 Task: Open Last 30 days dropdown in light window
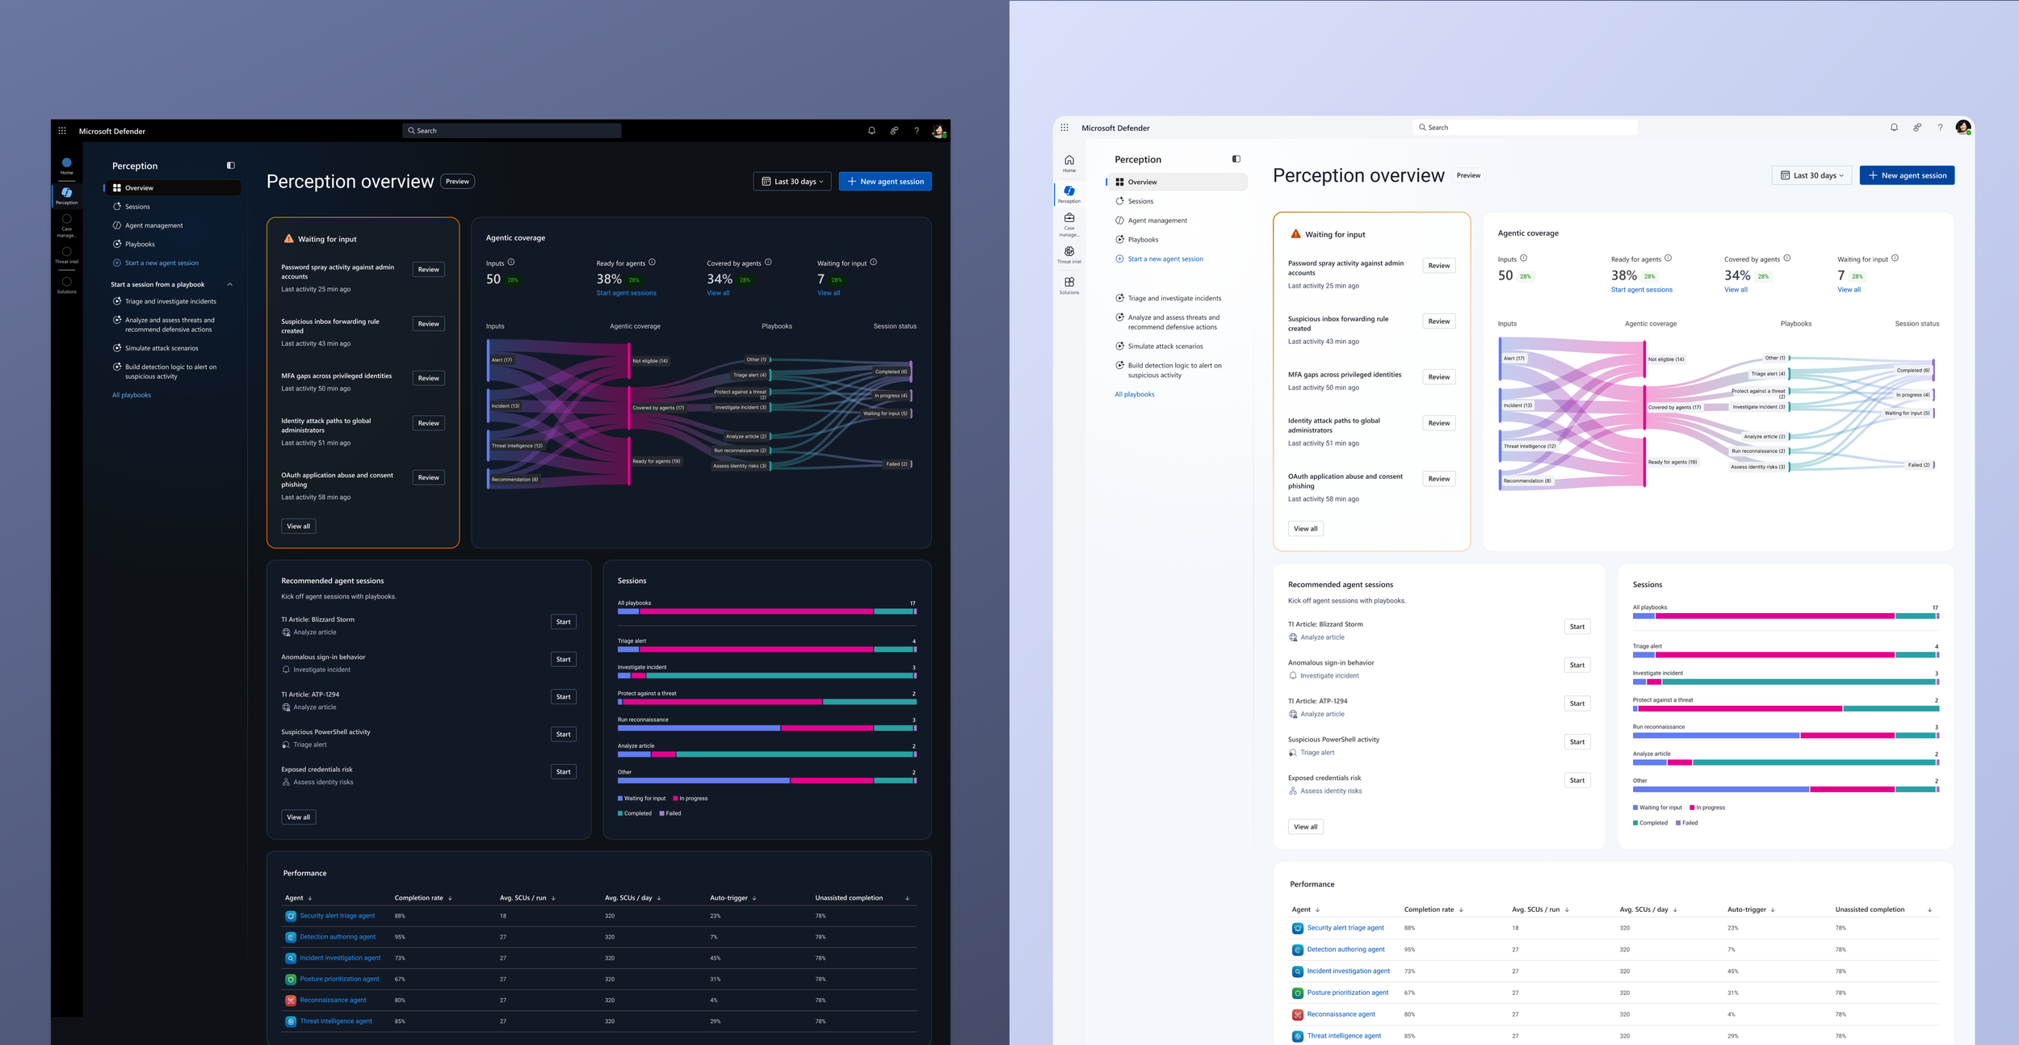pos(1811,175)
